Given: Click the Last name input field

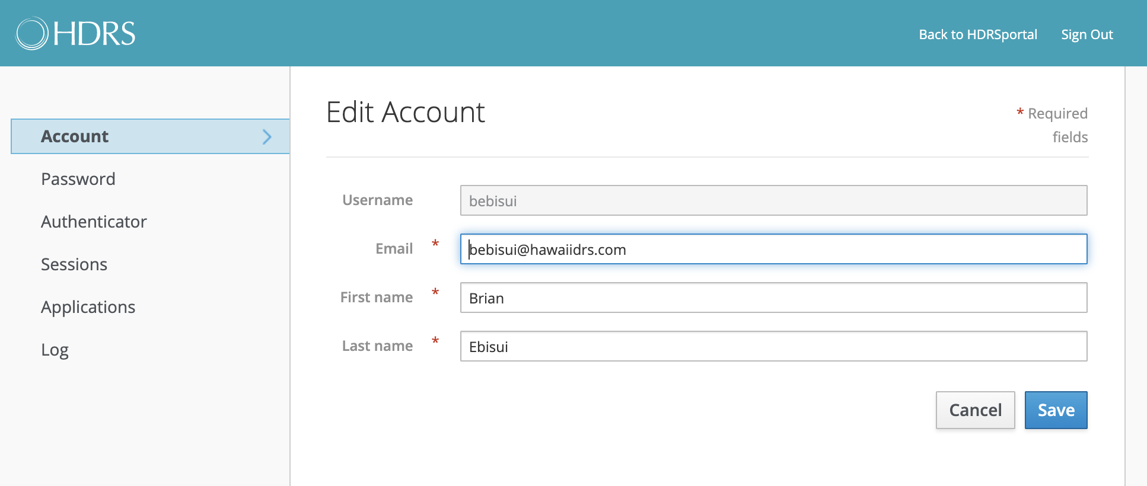Looking at the screenshot, I should [773, 346].
